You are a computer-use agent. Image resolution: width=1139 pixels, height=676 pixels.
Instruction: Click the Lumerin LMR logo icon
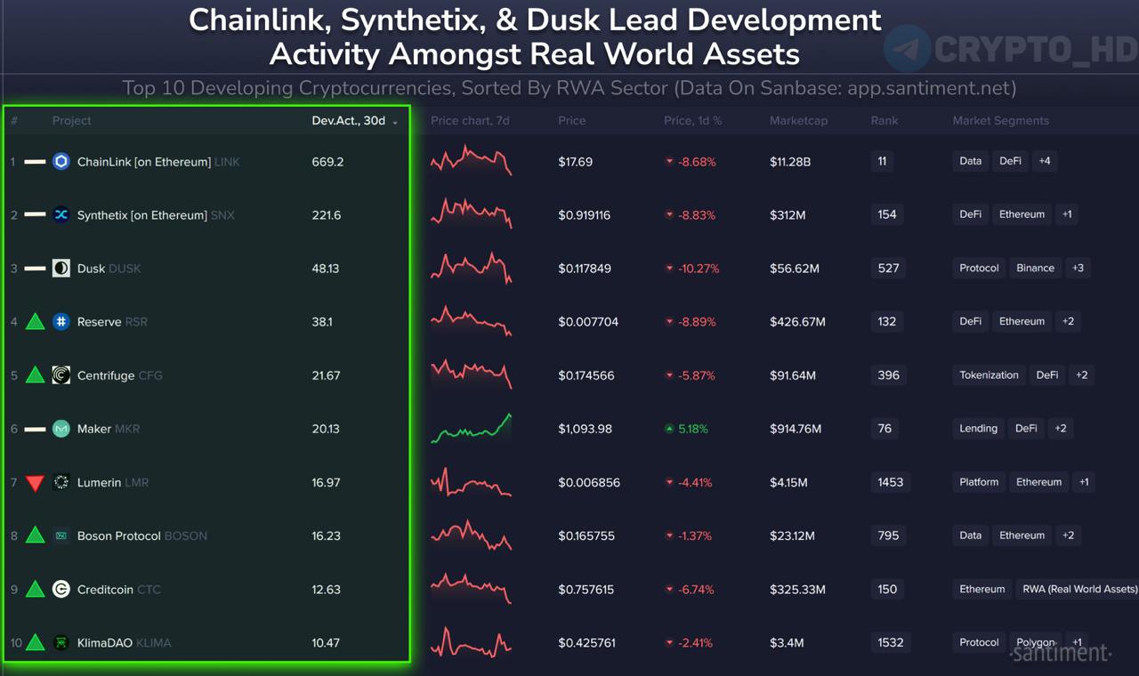pyautogui.click(x=61, y=482)
